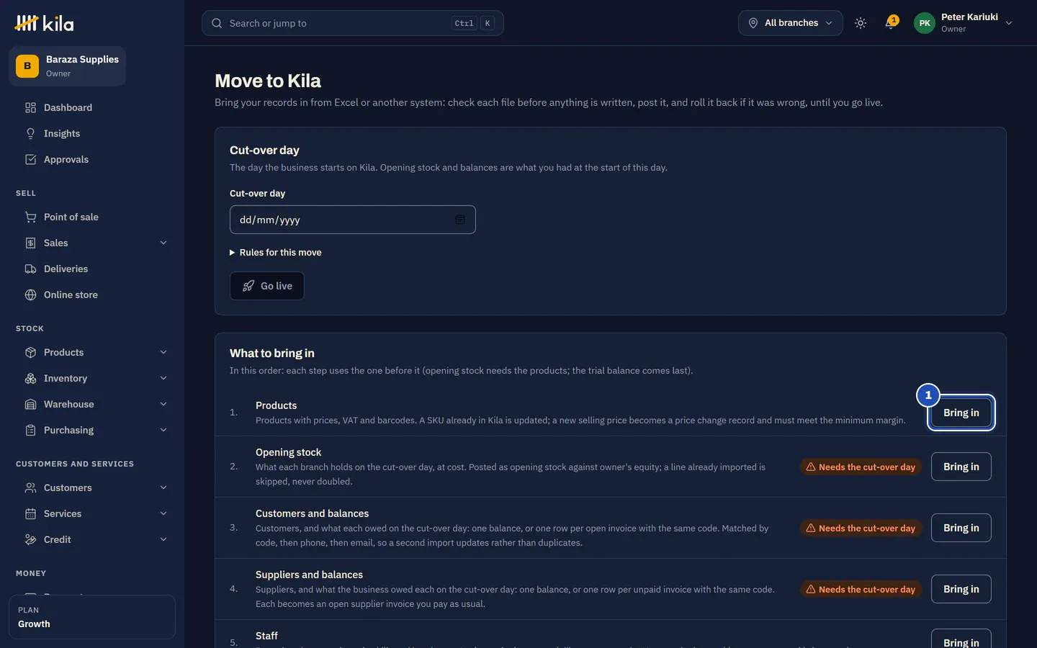
Task: Click the rocket icon on Go live
Action: [248, 286]
